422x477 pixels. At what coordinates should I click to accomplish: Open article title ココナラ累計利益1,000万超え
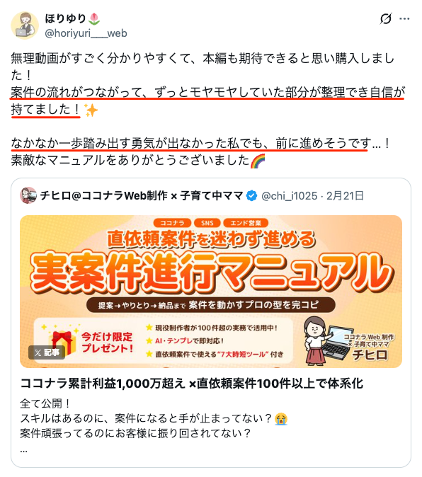tap(191, 384)
